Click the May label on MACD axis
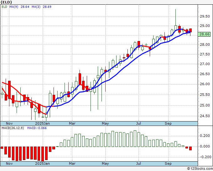Viewport: 213px width, 171px height. pyautogui.click(x=105, y=163)
